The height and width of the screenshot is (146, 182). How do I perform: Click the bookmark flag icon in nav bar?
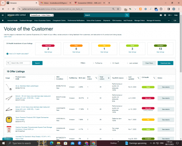click(3, 20)
